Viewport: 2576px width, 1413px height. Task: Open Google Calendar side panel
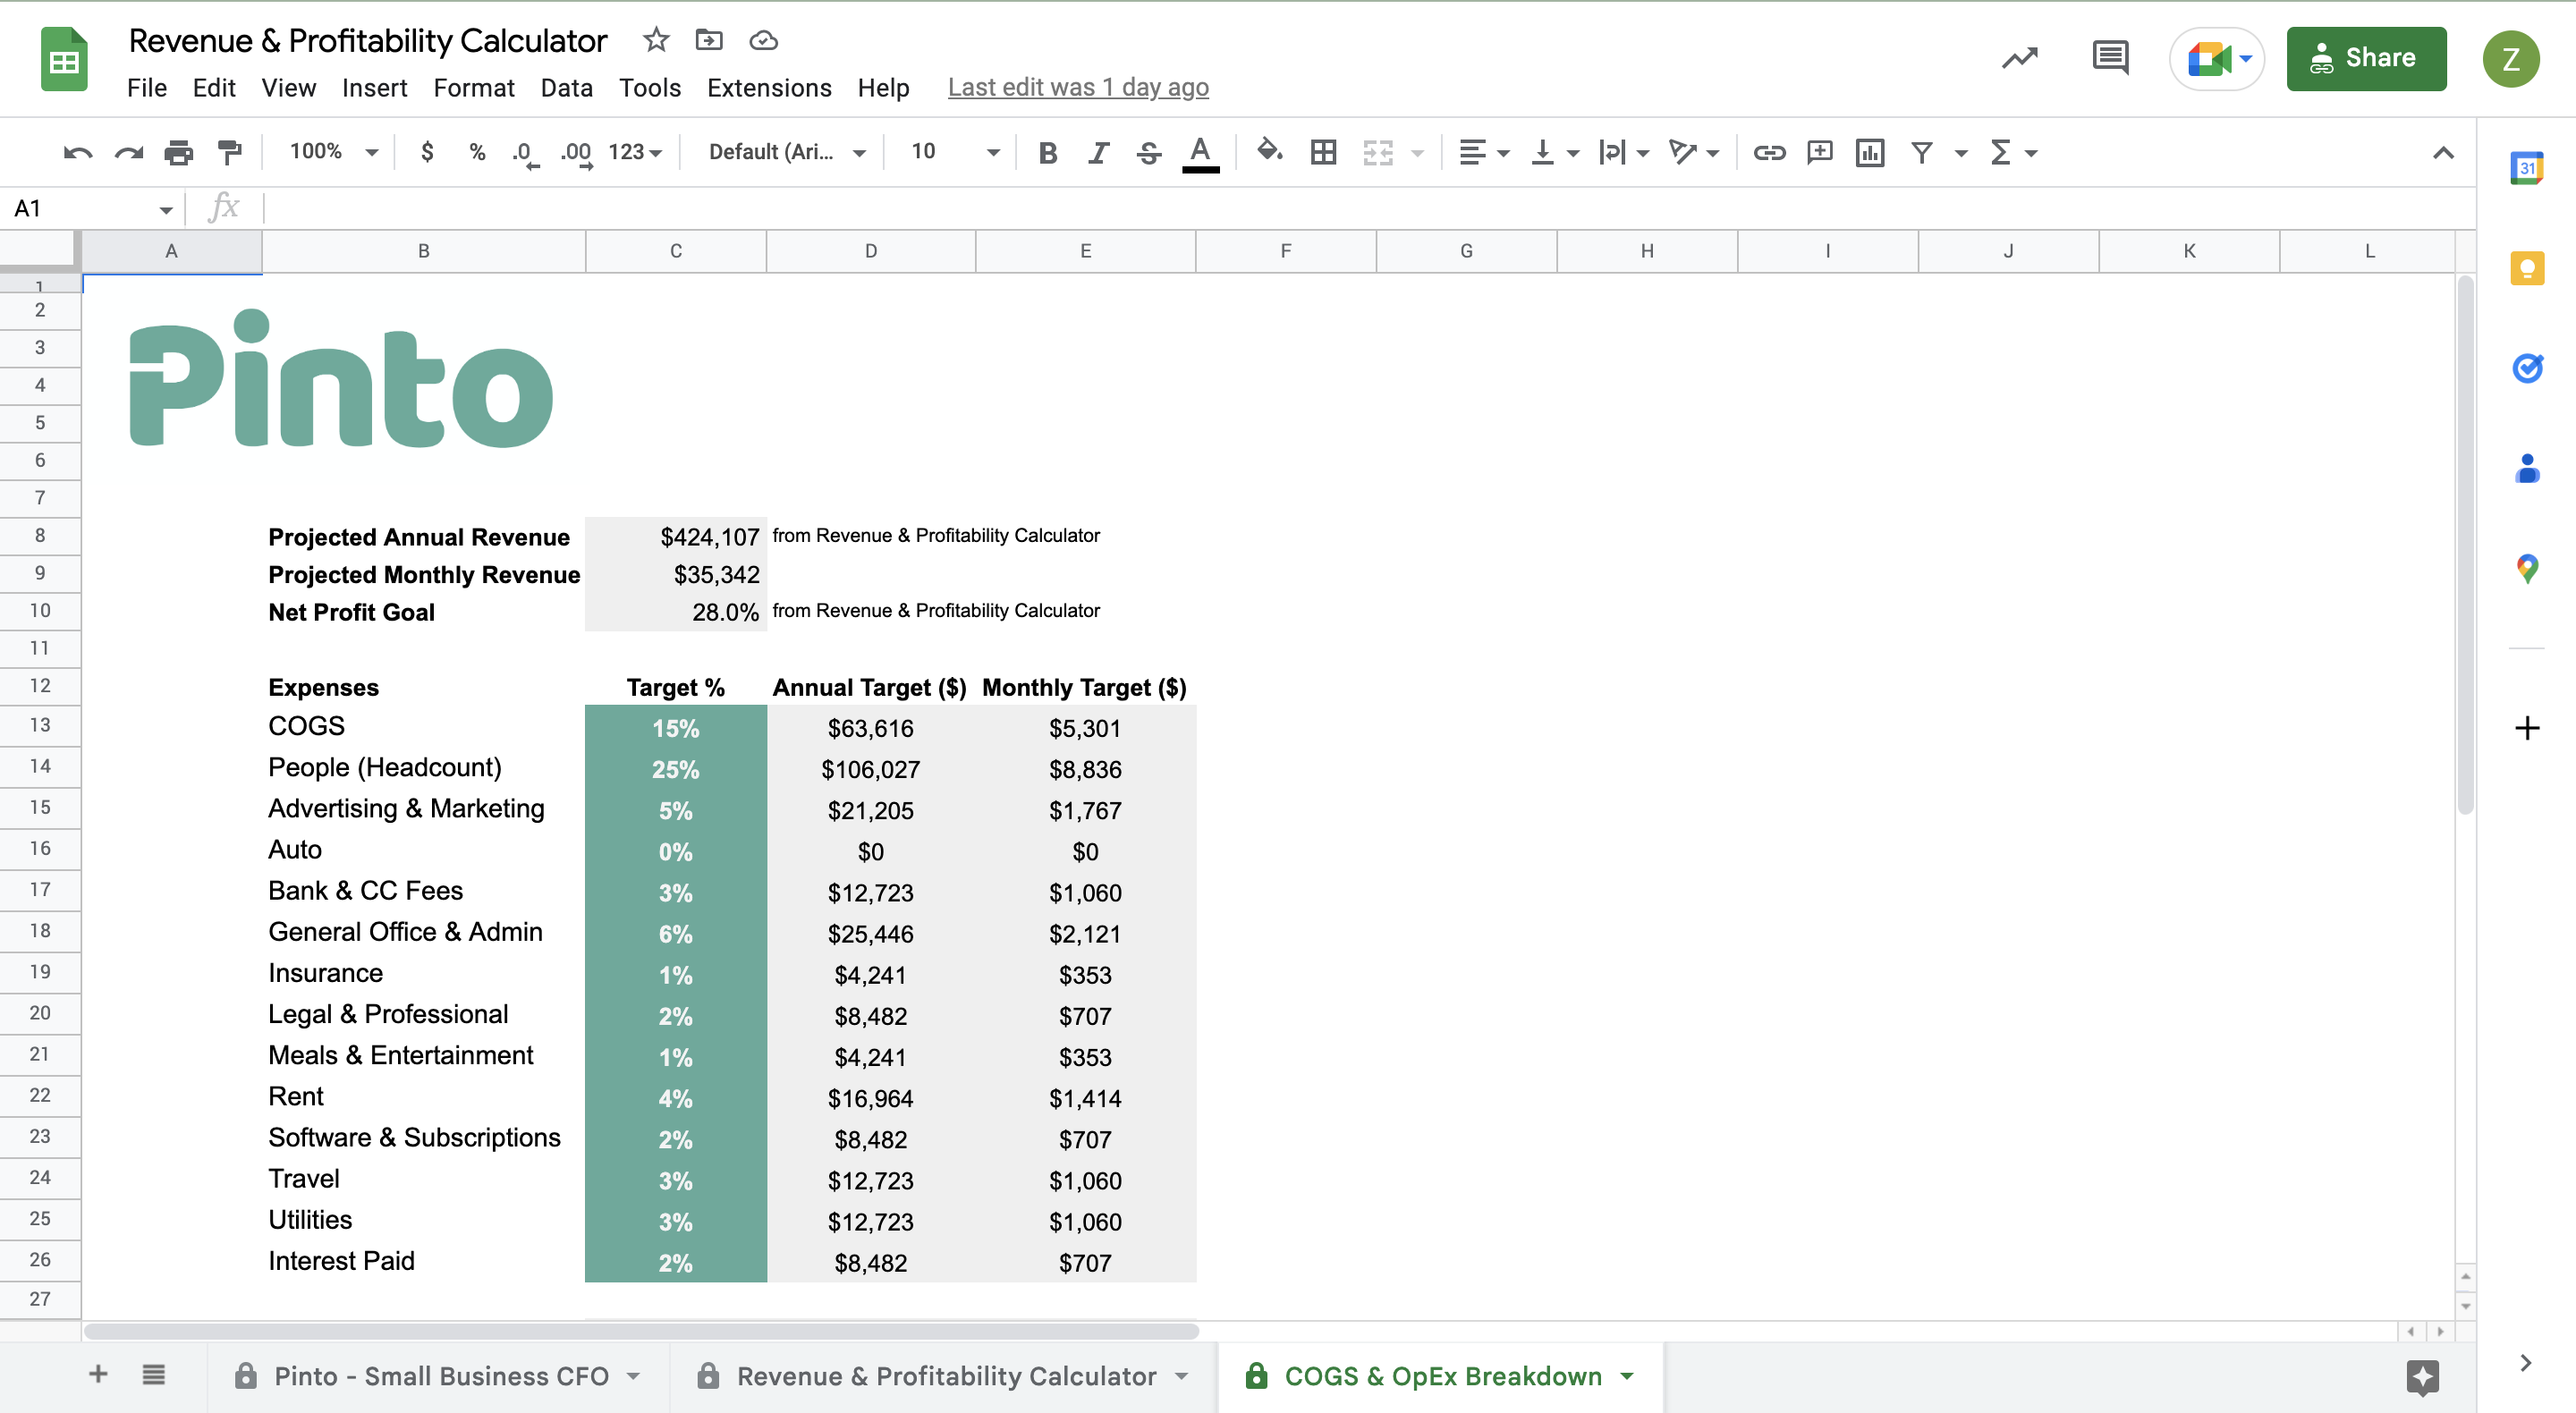2528,168
